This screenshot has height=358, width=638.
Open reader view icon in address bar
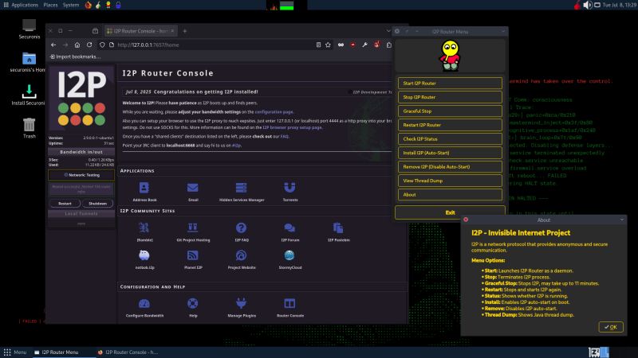[318, 45]
